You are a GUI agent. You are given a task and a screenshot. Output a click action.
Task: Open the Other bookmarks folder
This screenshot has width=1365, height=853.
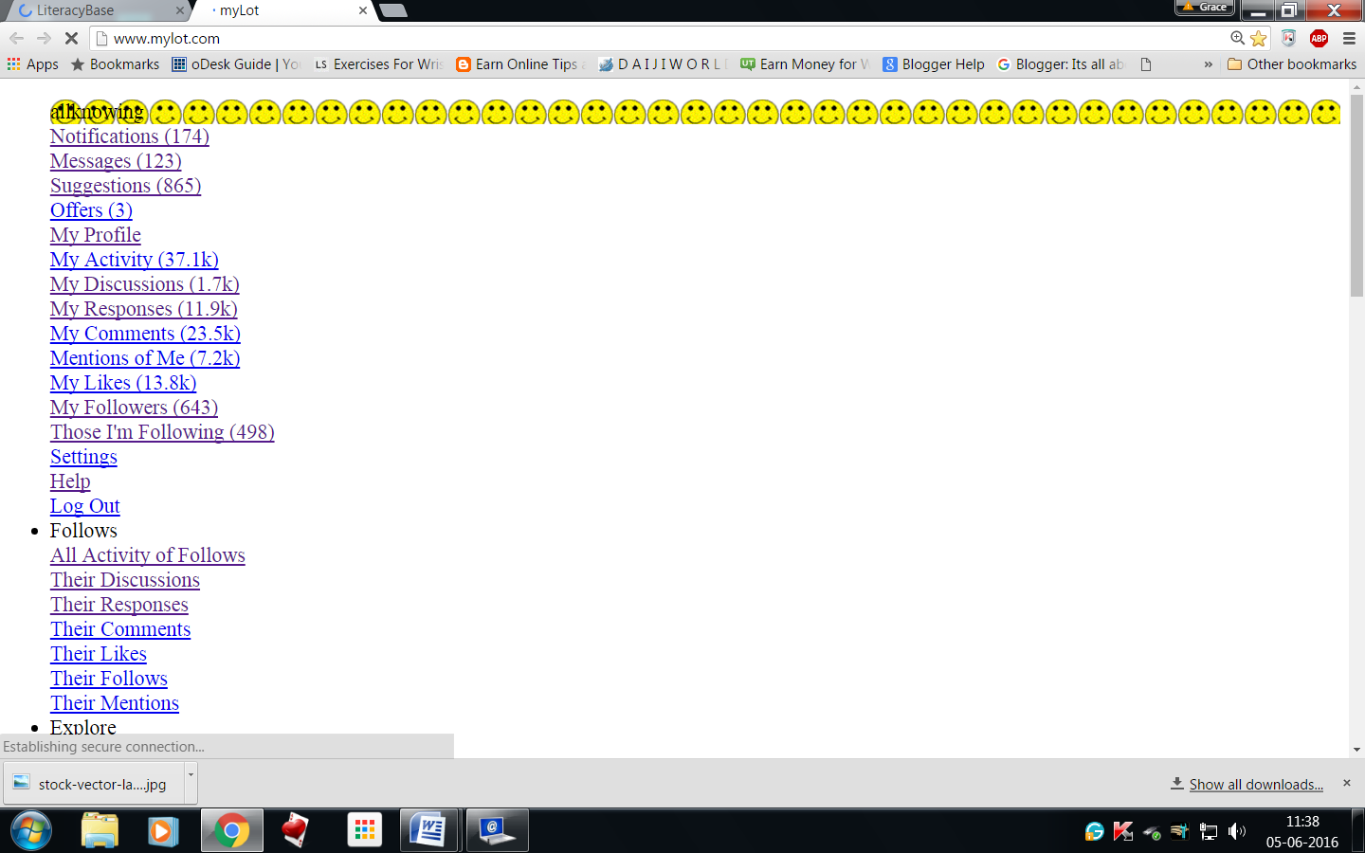click(1292, 64)
